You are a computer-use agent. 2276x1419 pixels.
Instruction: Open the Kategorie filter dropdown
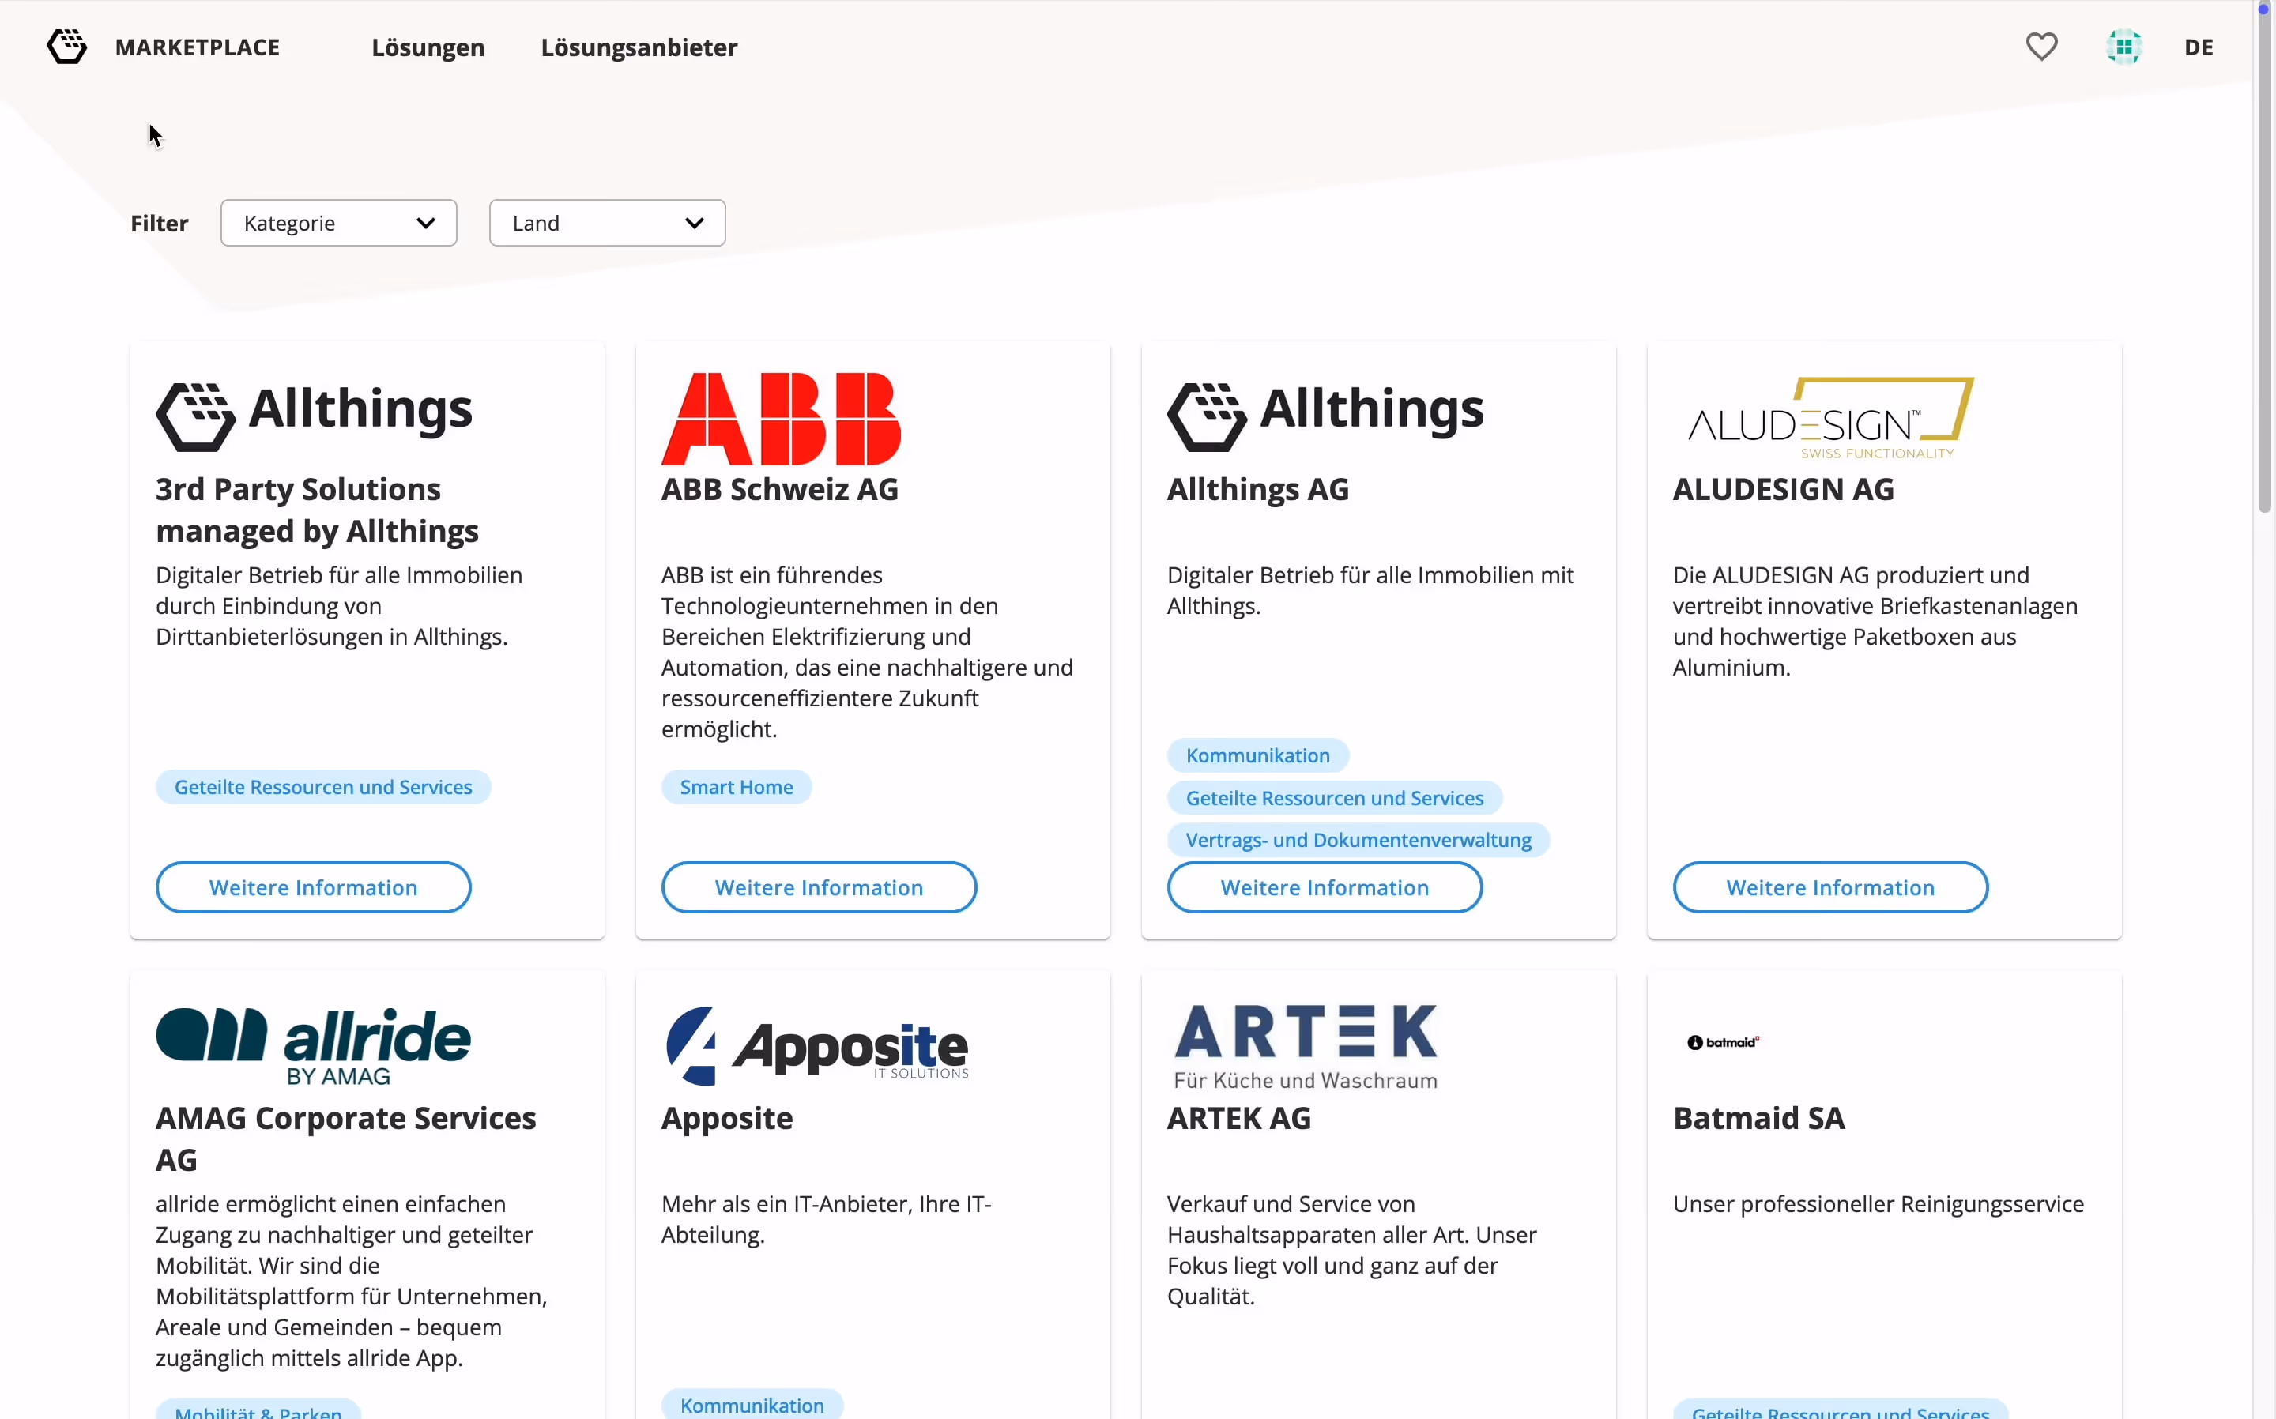coord(339,224)
